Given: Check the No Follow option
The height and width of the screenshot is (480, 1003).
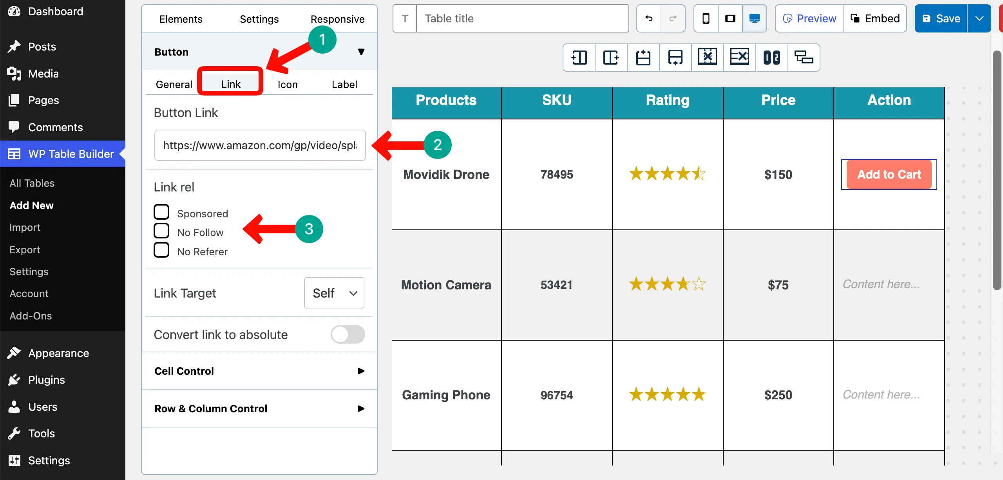Looking at the screenshot, I should coord(161,231).
